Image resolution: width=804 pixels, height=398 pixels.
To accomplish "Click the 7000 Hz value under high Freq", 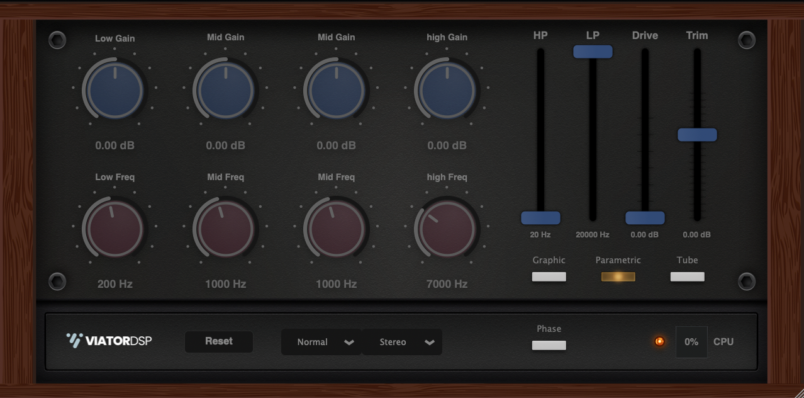I will tap(447, 284).
